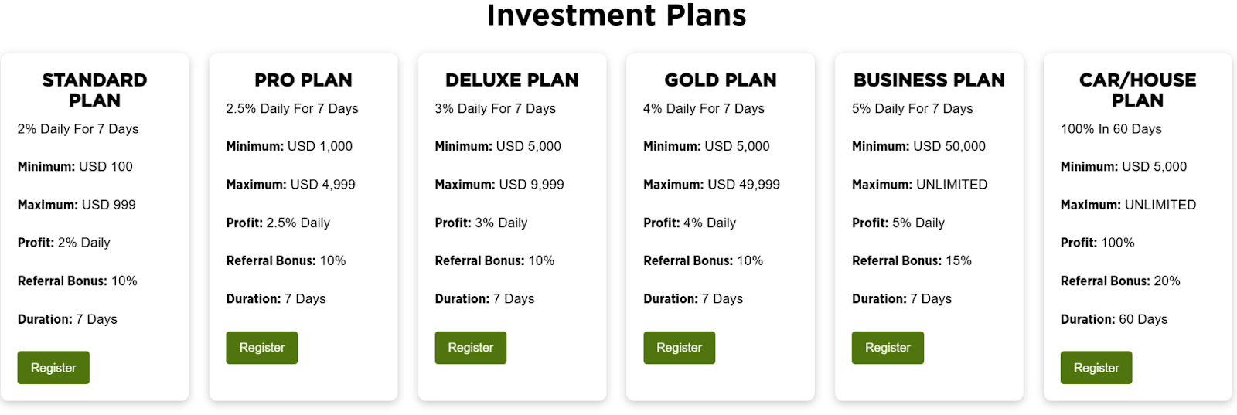Click the Gold Plan heading
The width and height of the screenshot is (1237, 415).
click(x=721, y=80)
